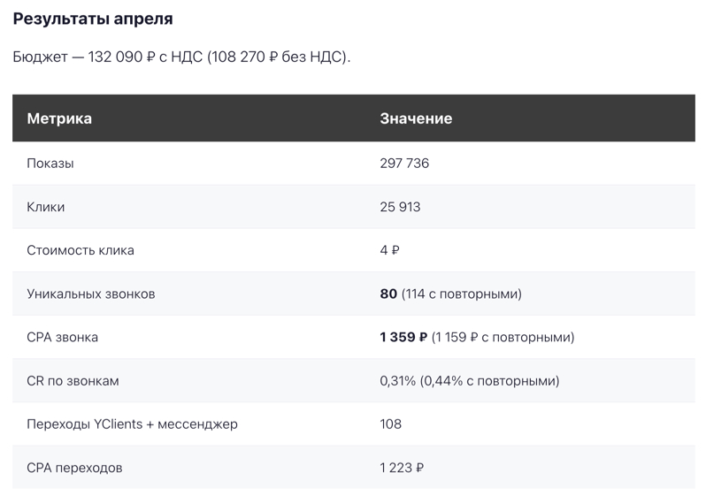Select the 'CR по звонкам' row label
The image size is (706, 496).
[73, 381]
